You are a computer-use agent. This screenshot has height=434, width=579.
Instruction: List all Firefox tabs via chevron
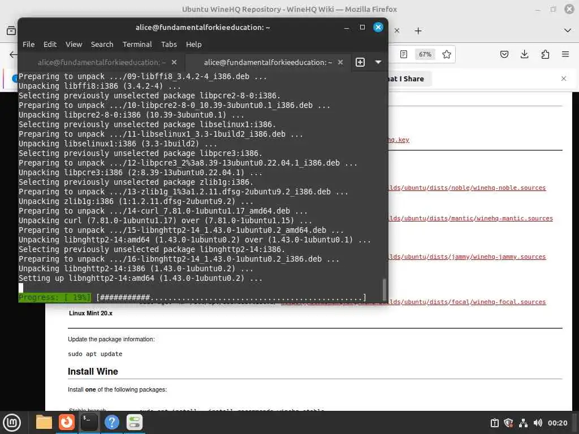pyautogui.click(x=568, y=31)
